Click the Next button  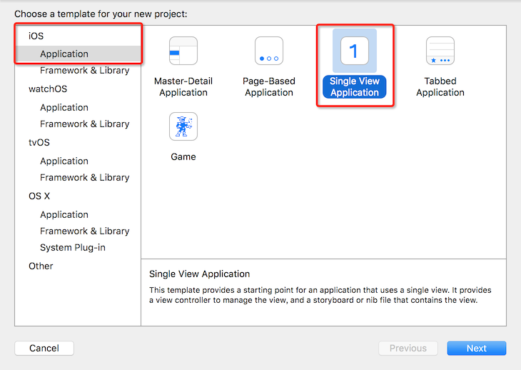pyautogui.click(x=477, y=348)
